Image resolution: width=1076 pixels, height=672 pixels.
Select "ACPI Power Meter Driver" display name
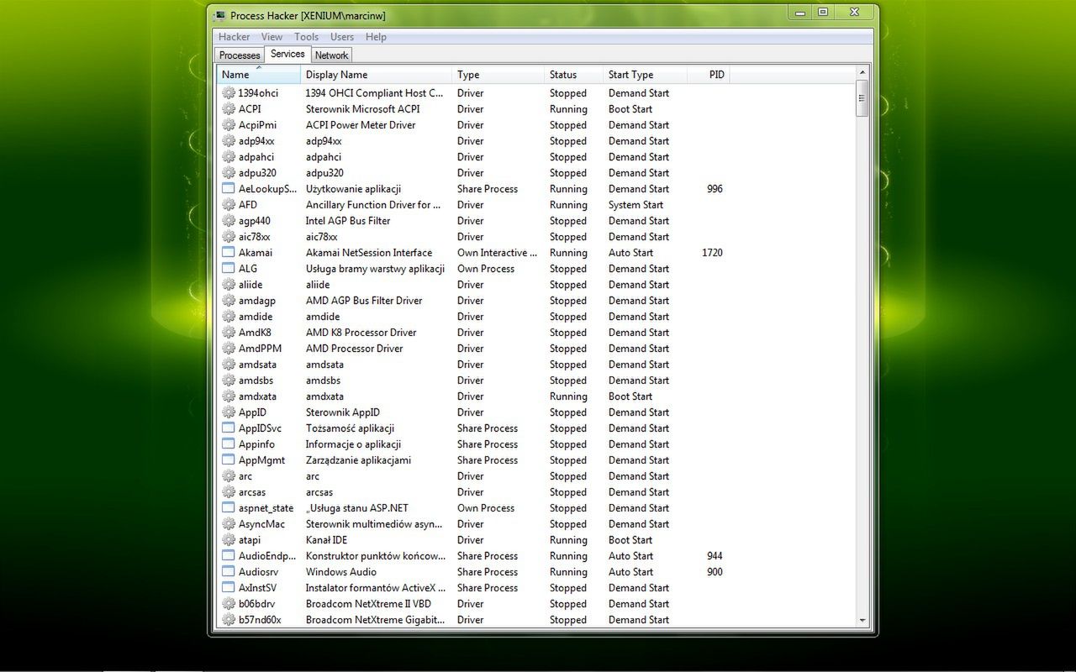[360, 125]
